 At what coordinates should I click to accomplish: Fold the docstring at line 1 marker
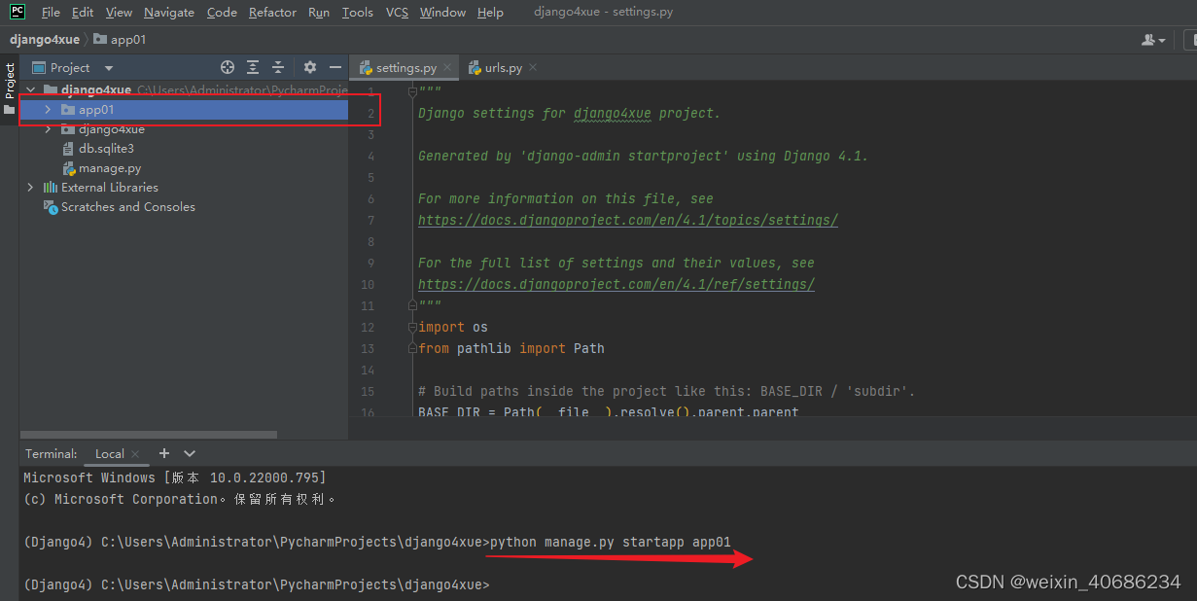[412, 91]
